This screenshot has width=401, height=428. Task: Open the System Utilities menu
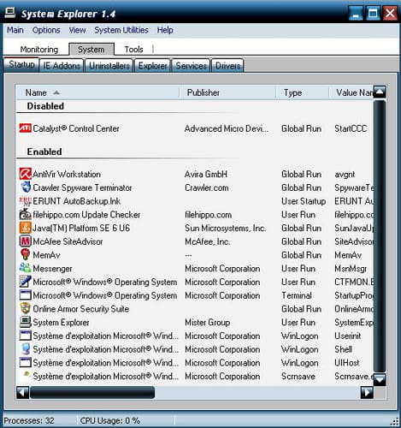pyautogui.click(x=121, y=30)
